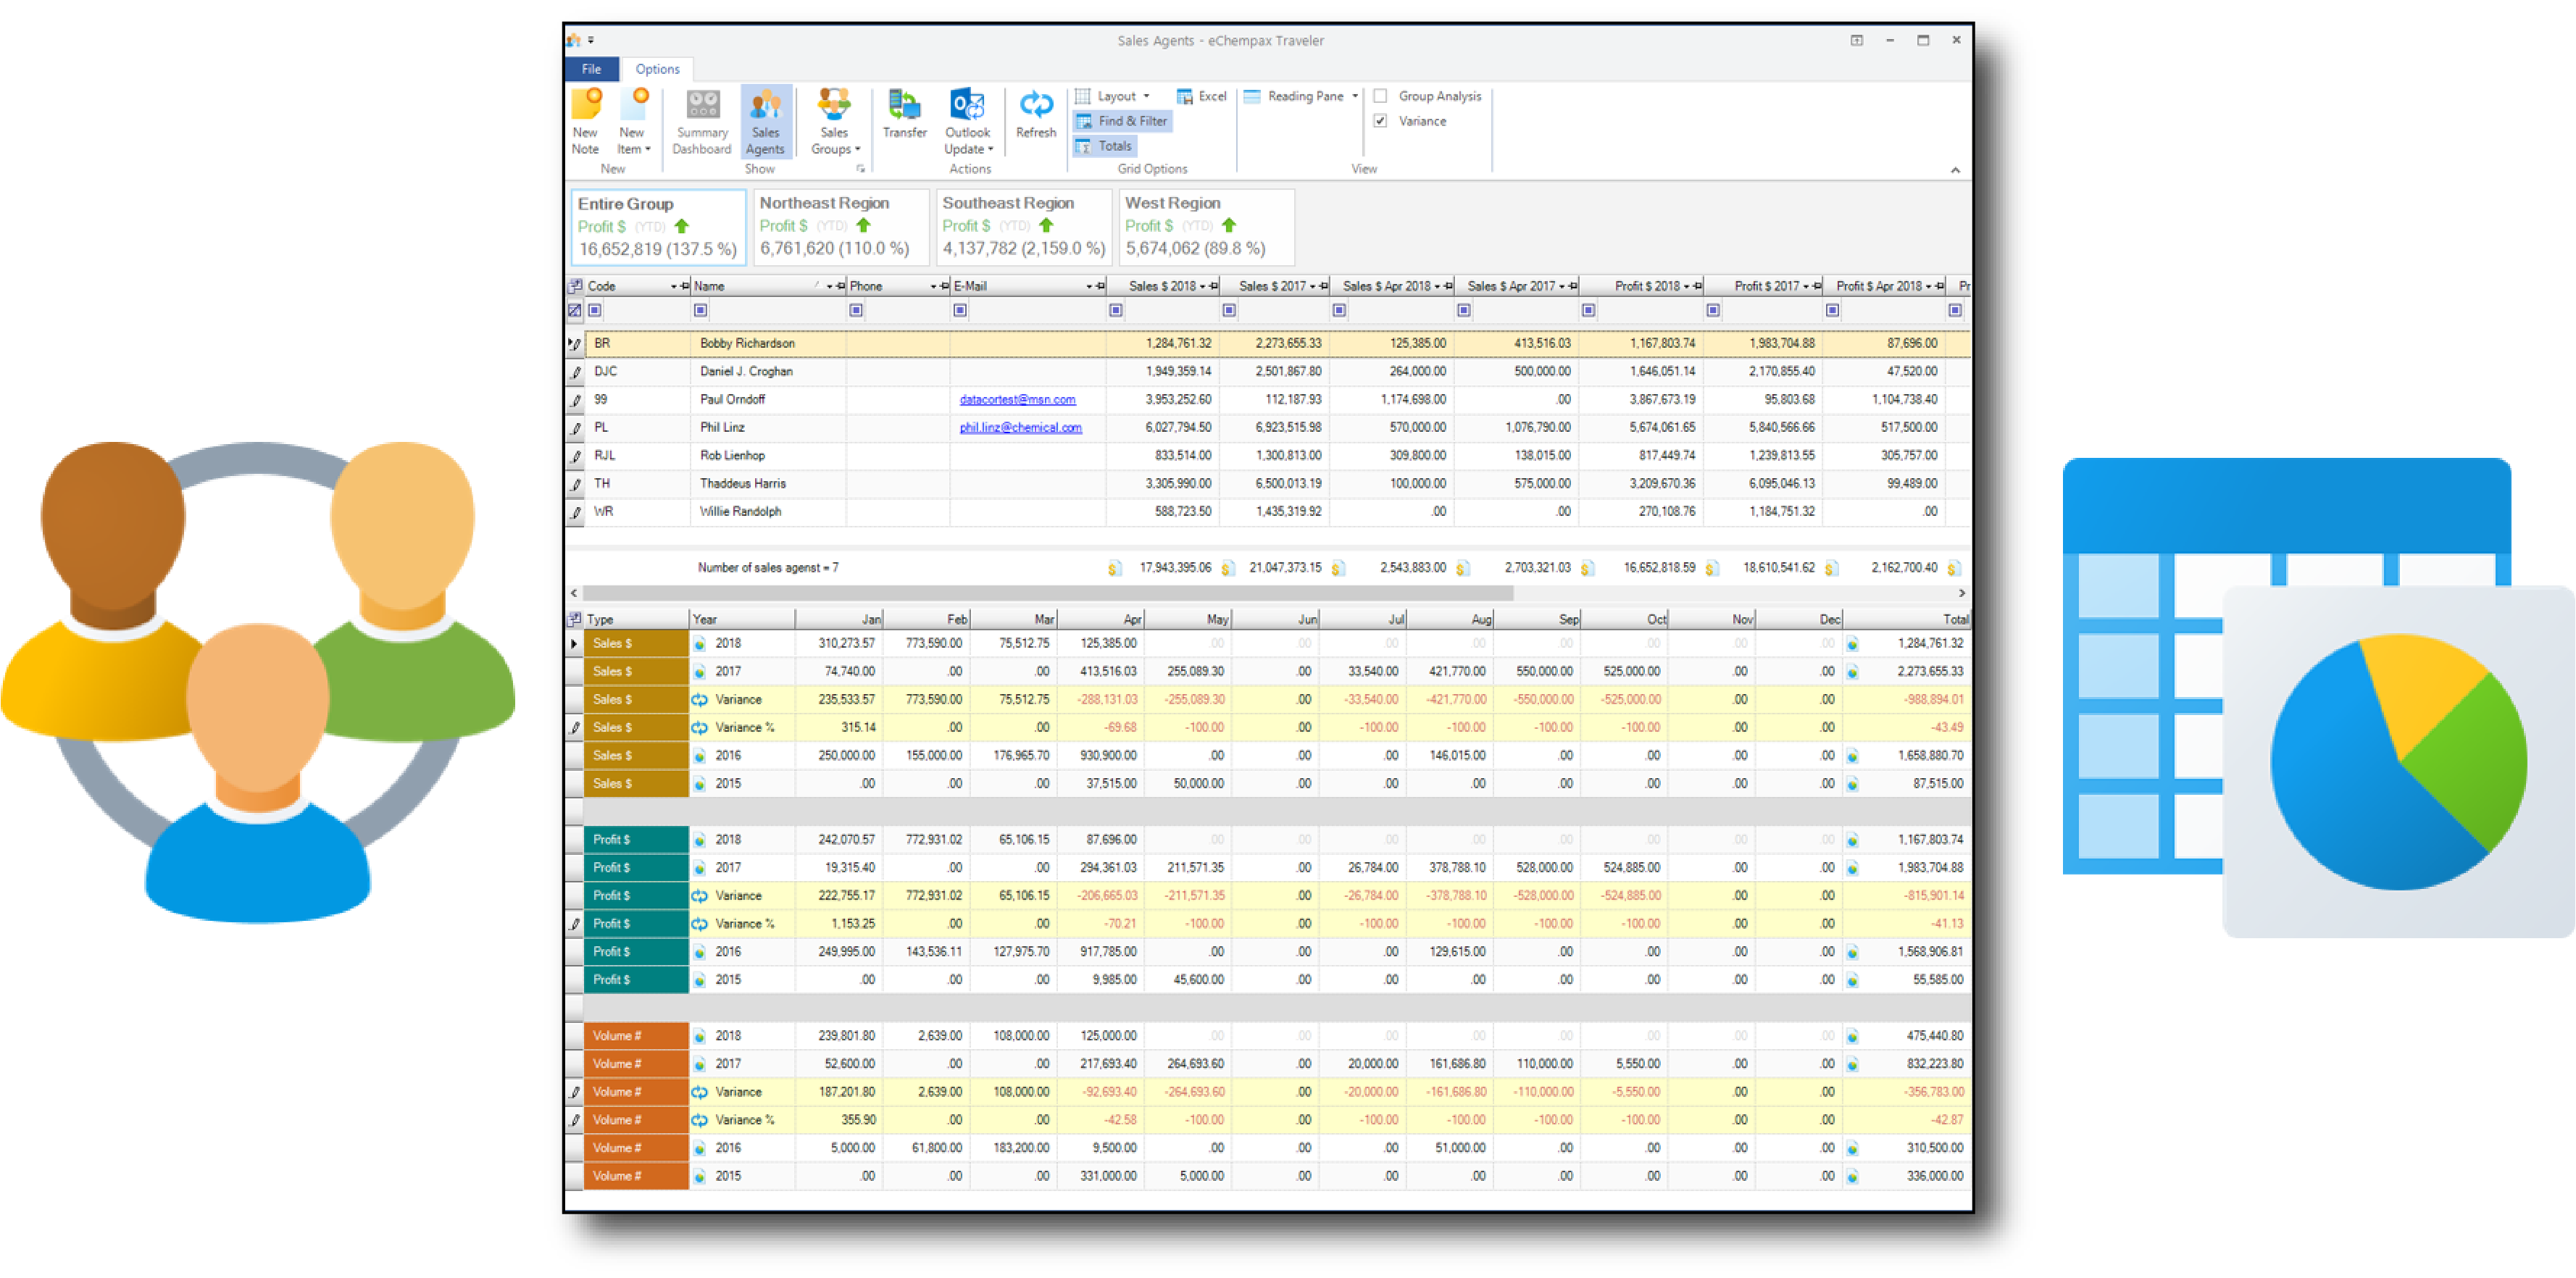Open the phil.linz@chemical.com email link
This screenshot has width=2576, height=1278.
(x=1020, y=428)
